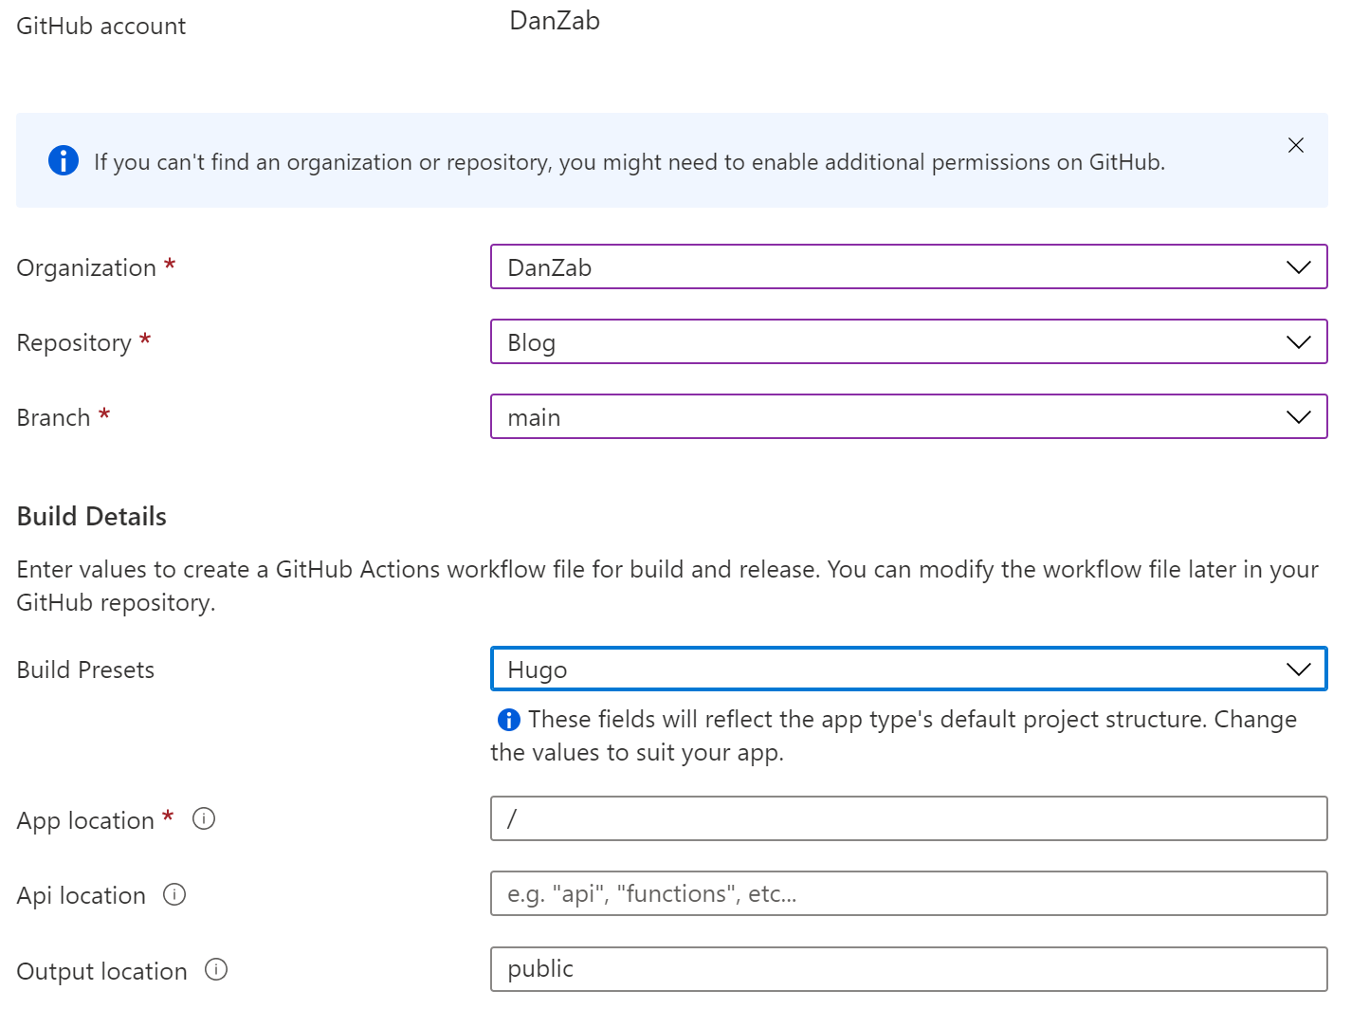Open the Organization dropdown
Screen dimensions: 1351x1009
[x=908, y=267]
